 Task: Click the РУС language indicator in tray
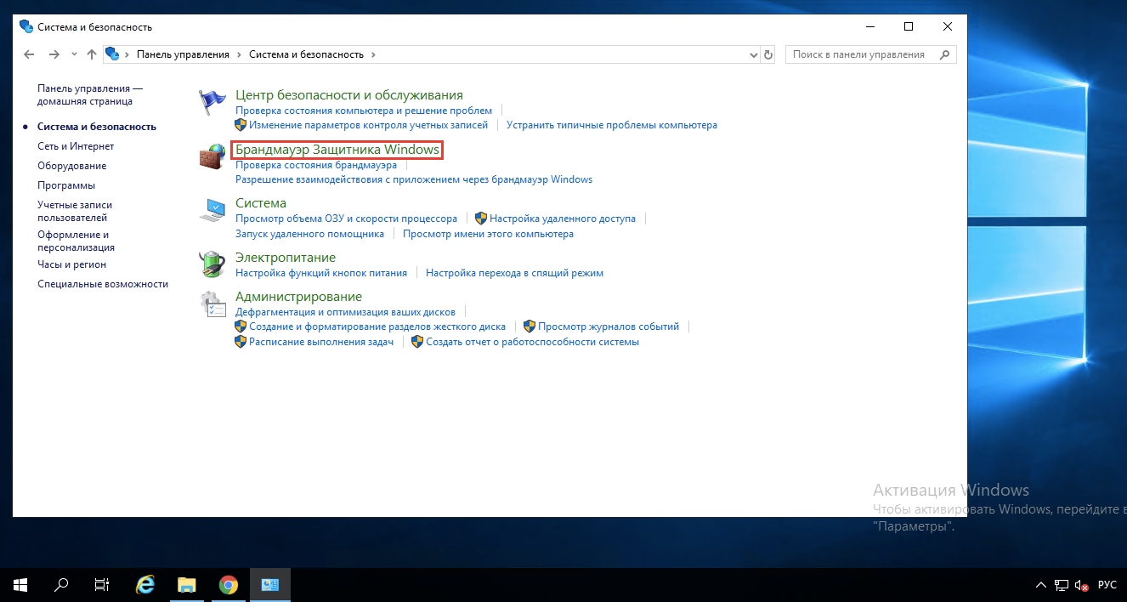[x=1107, y=585]
